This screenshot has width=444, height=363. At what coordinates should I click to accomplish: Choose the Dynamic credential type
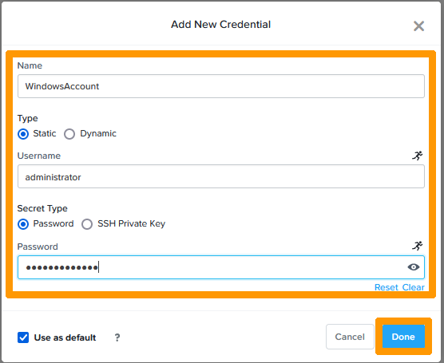pyautogui.click(x=69, y=134)
